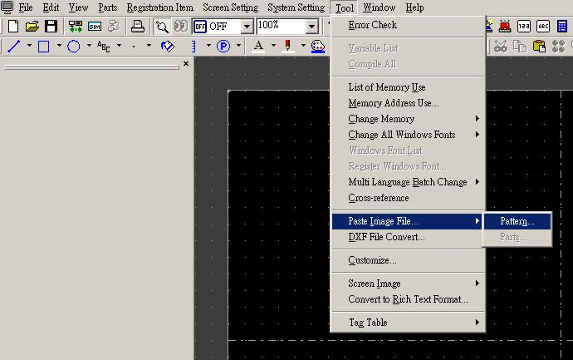Click the red alarm lamp part icon
Viewport: 573px width, 360px height.
(503, 27)
